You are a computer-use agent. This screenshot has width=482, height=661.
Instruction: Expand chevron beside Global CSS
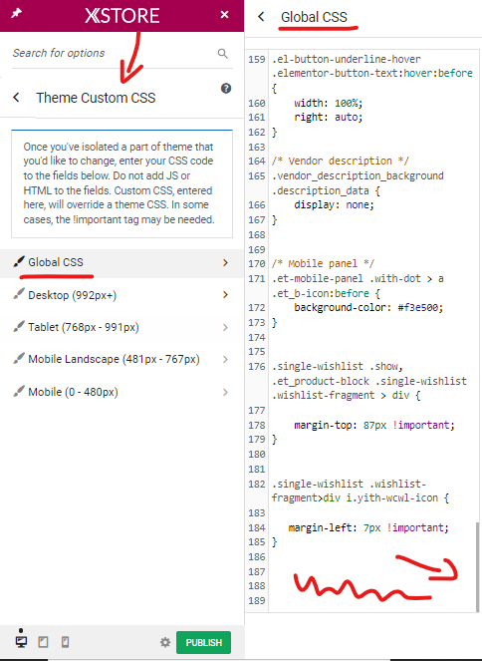point(225,262)
